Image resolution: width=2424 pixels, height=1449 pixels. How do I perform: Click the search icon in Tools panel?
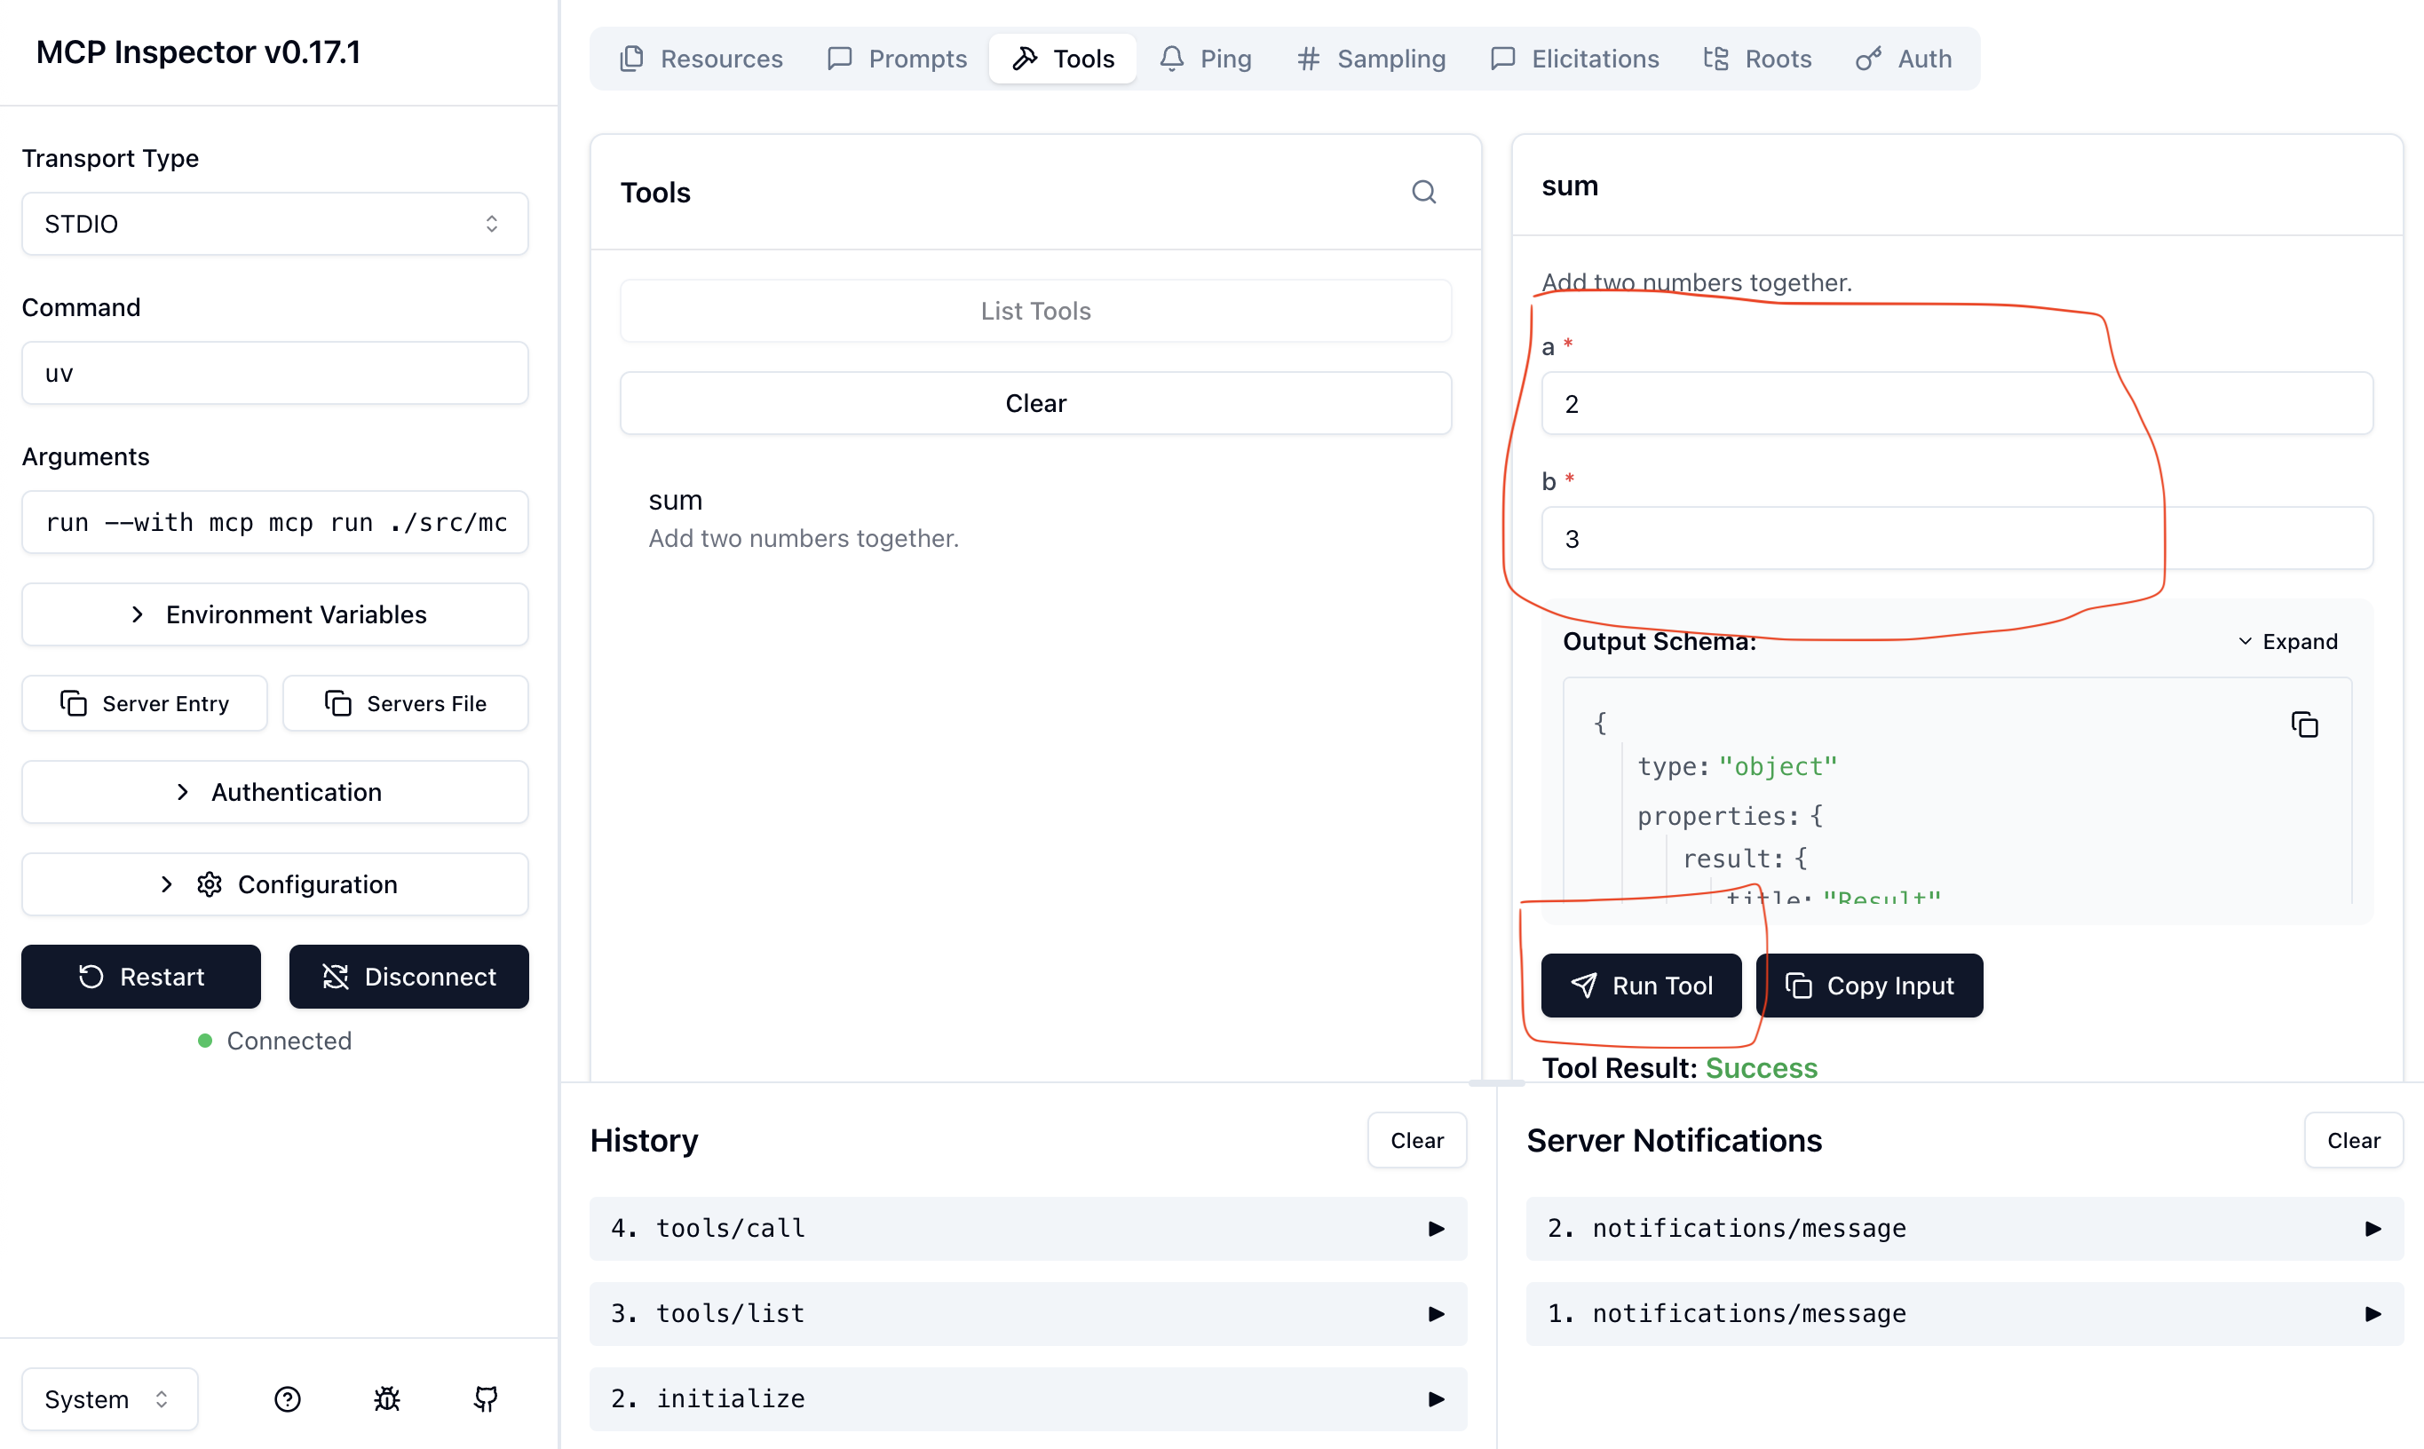[1423, 193]
